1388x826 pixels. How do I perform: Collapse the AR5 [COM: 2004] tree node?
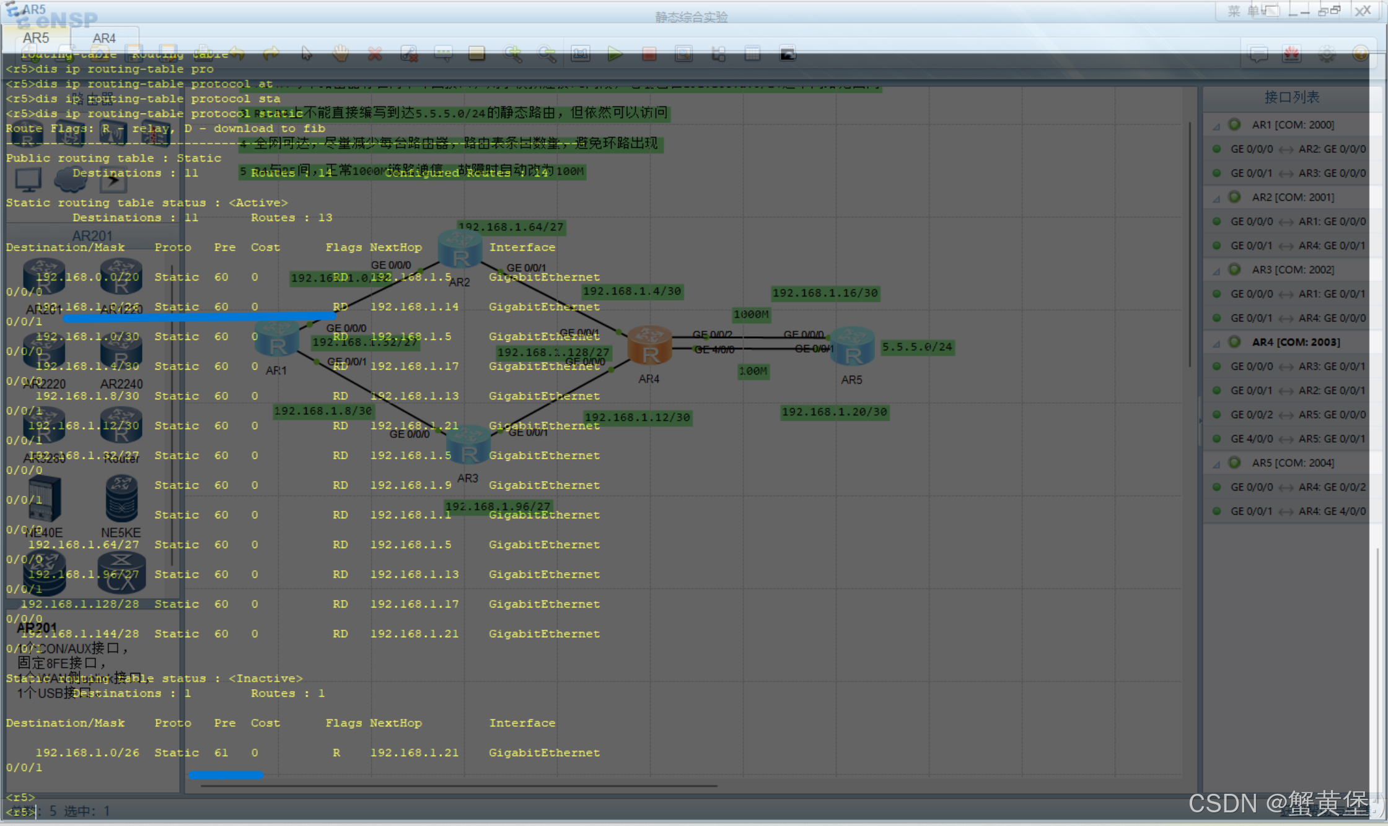(x=1216, y=464)
